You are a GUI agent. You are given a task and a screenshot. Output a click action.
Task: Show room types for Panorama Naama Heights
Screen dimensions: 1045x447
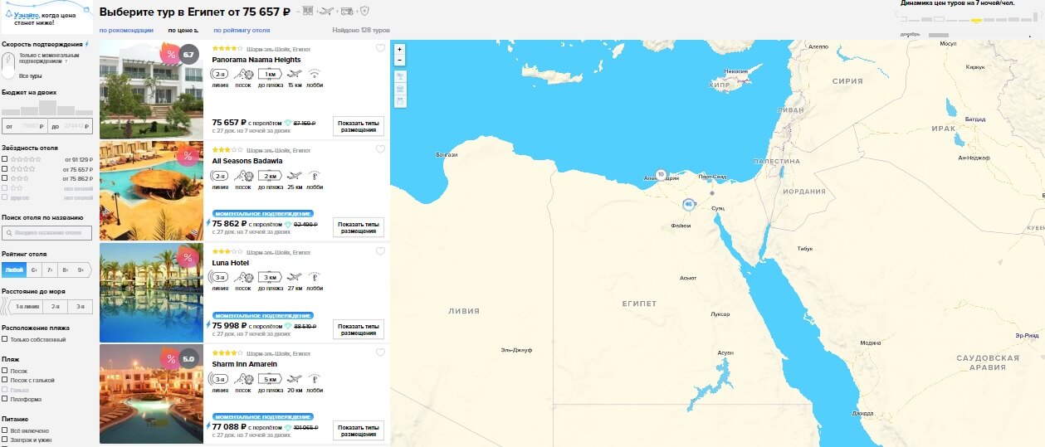coord(359,126)
